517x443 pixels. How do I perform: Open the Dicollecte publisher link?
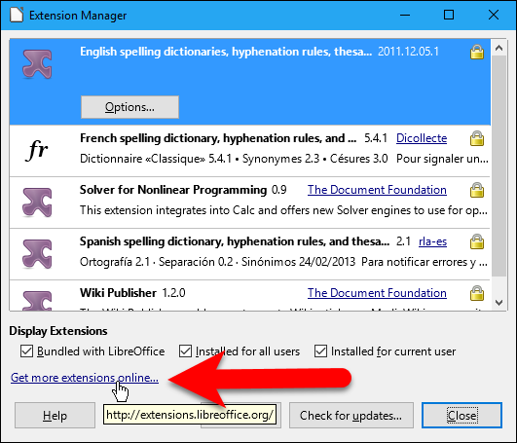(422, 138)
